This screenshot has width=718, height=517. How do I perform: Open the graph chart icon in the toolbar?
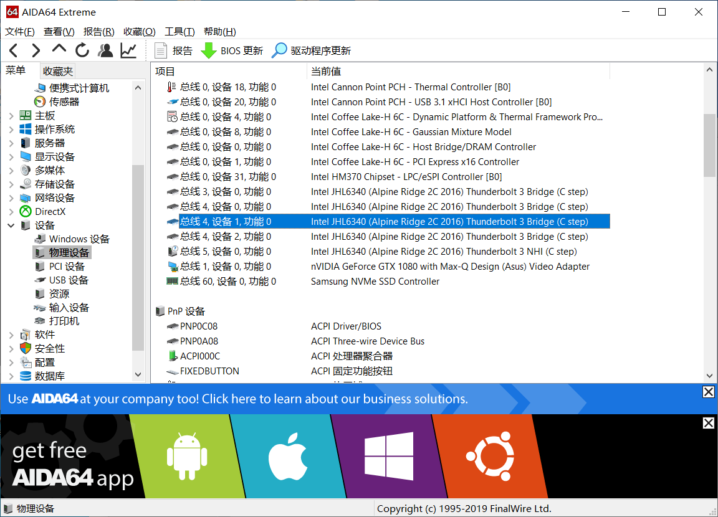click(x=128, y=50)
